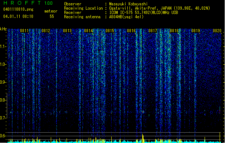Click the Receiver label
Image resolution: width=225 pixels, height=143 pixels.
73,13
